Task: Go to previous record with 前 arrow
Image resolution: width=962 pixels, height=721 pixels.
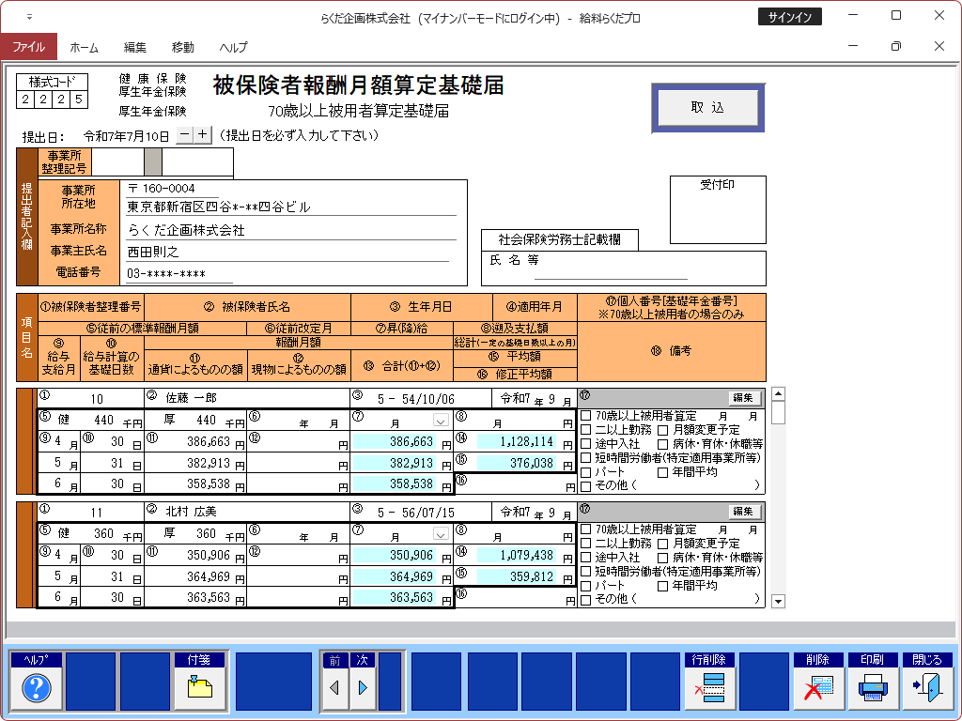Action: click(x=334, y=688)
